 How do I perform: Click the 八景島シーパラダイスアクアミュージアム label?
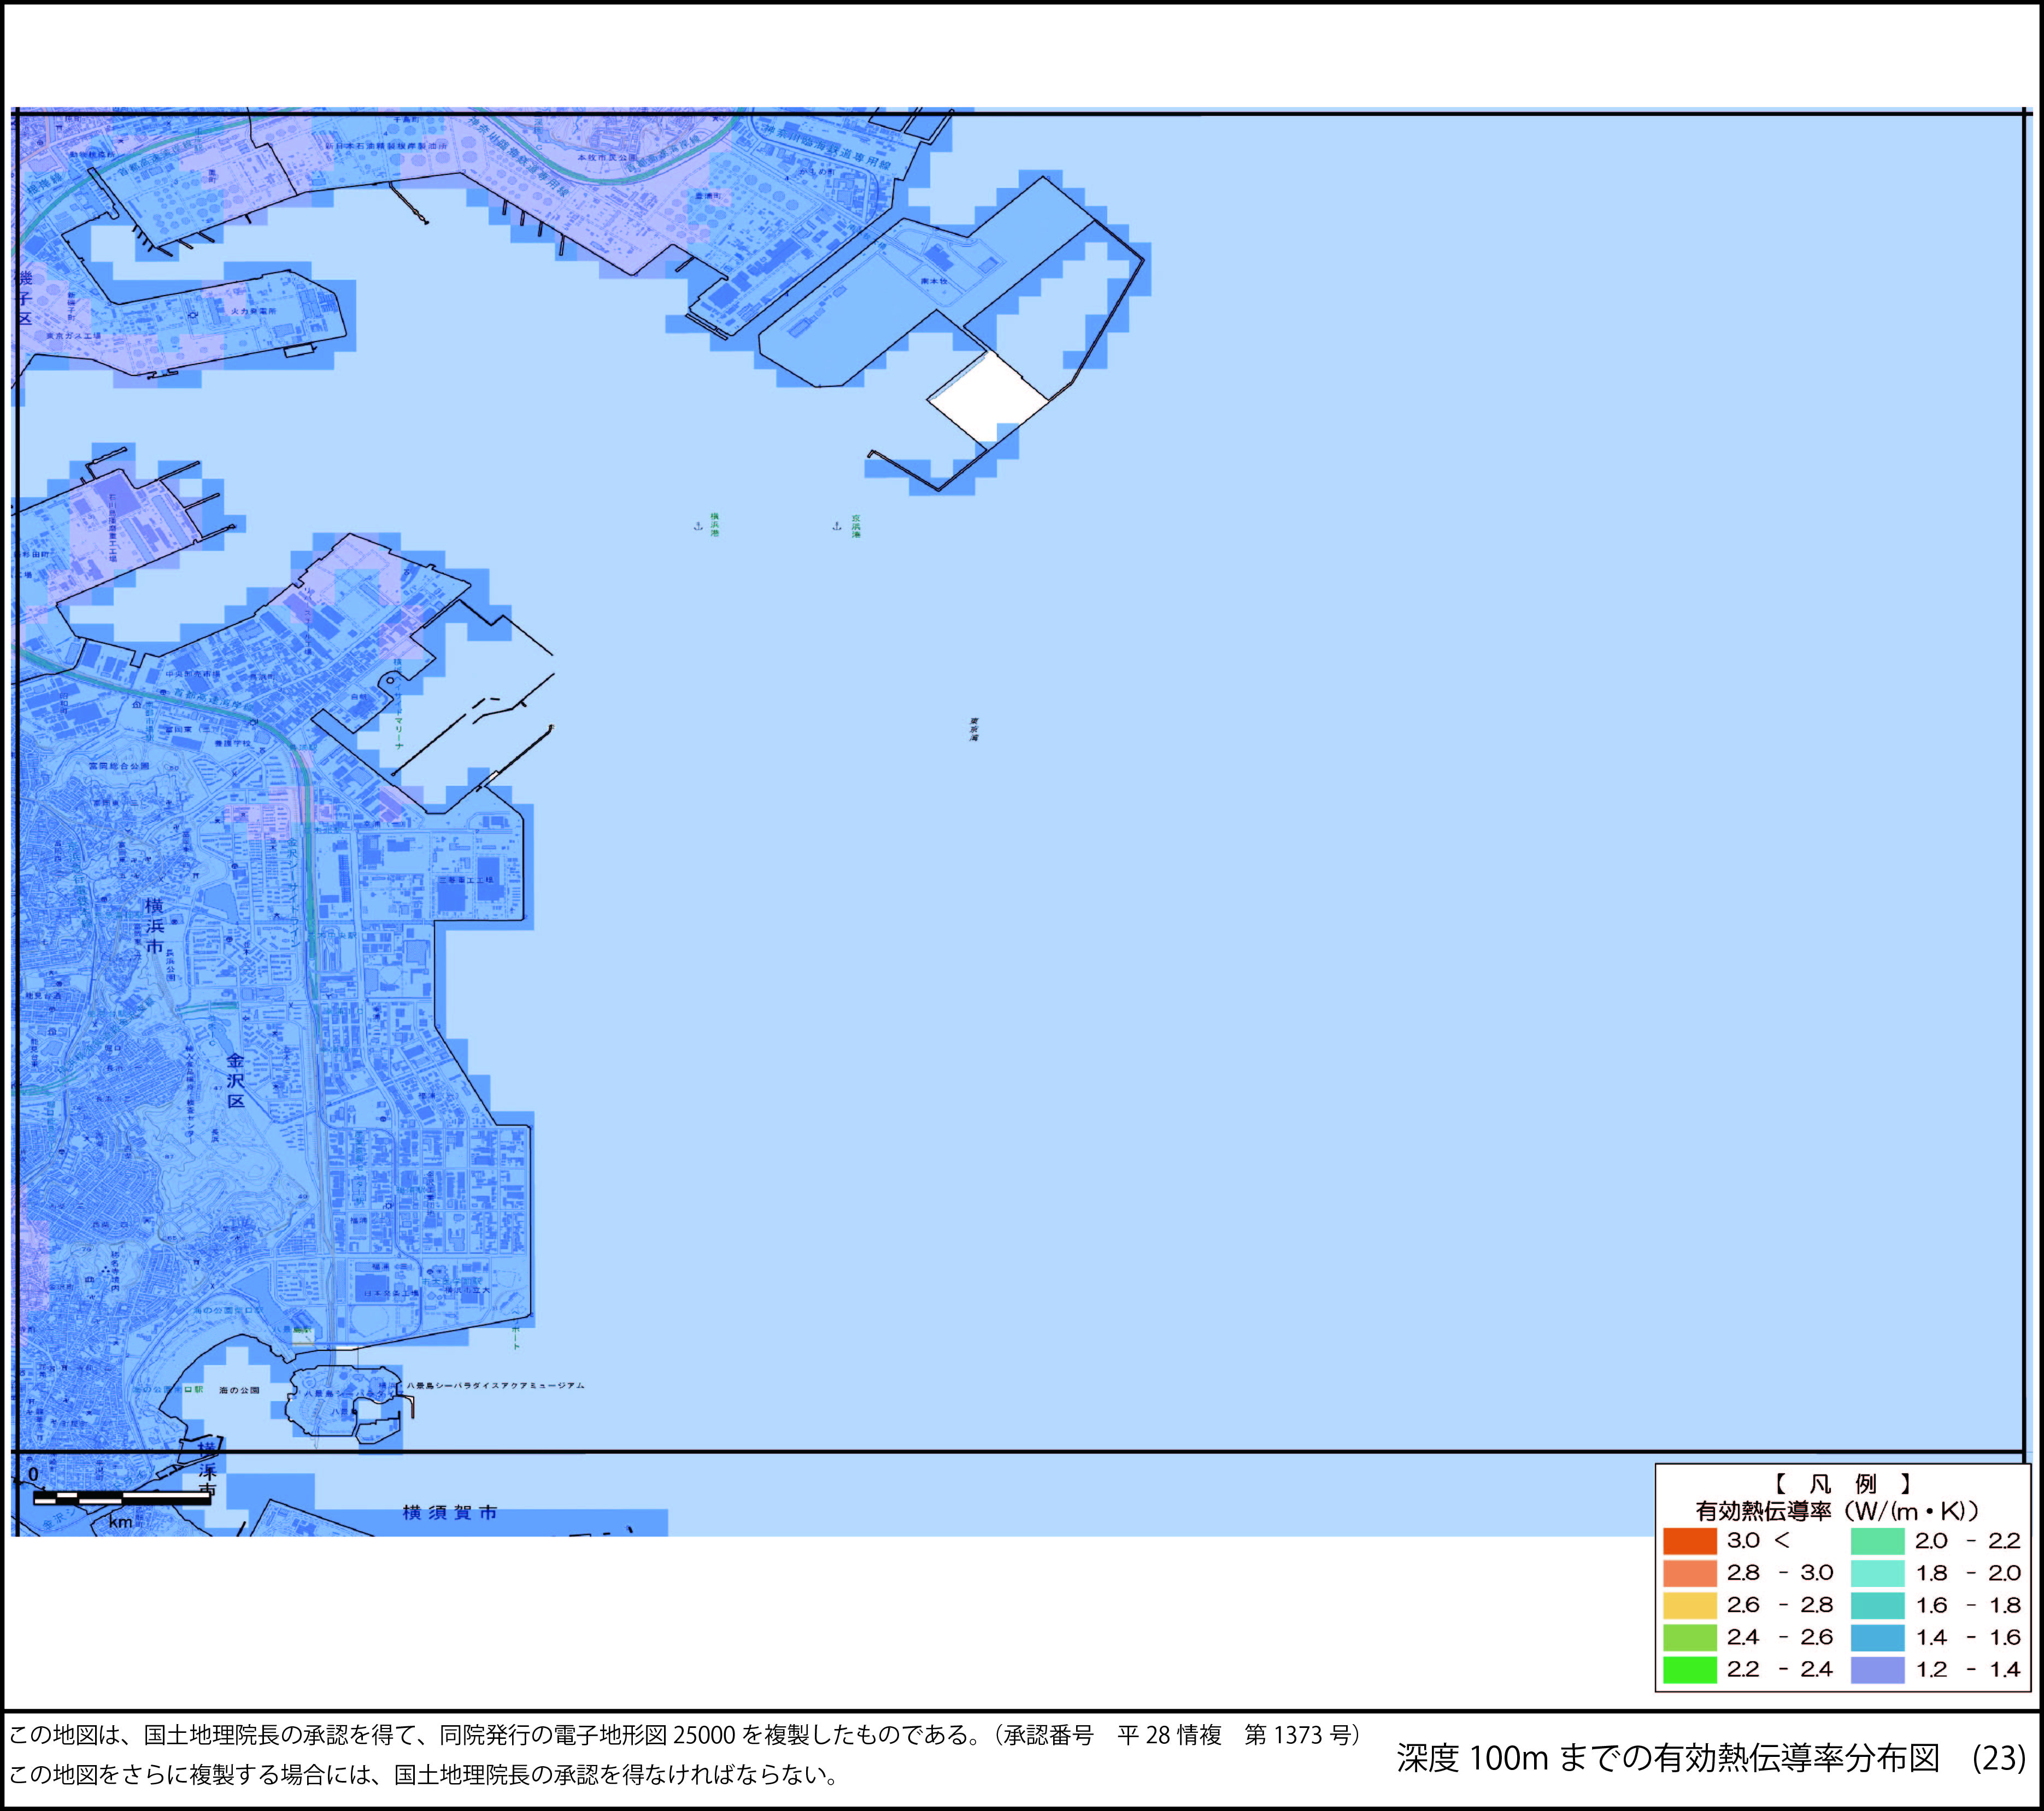(x=495, y=1386)
